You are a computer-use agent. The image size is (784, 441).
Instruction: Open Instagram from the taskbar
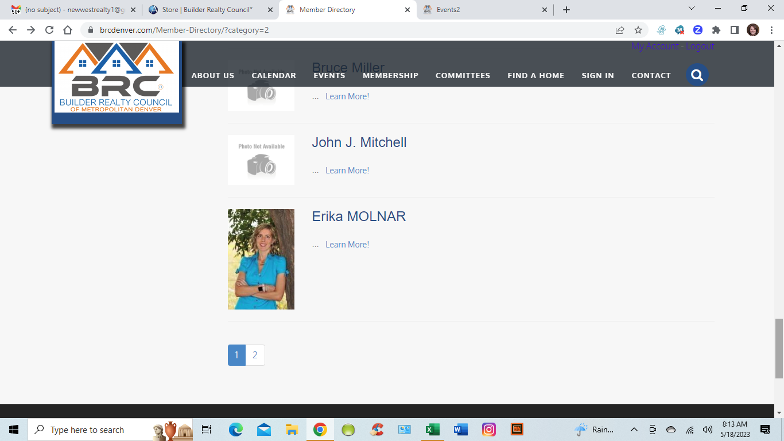point(488,430)
